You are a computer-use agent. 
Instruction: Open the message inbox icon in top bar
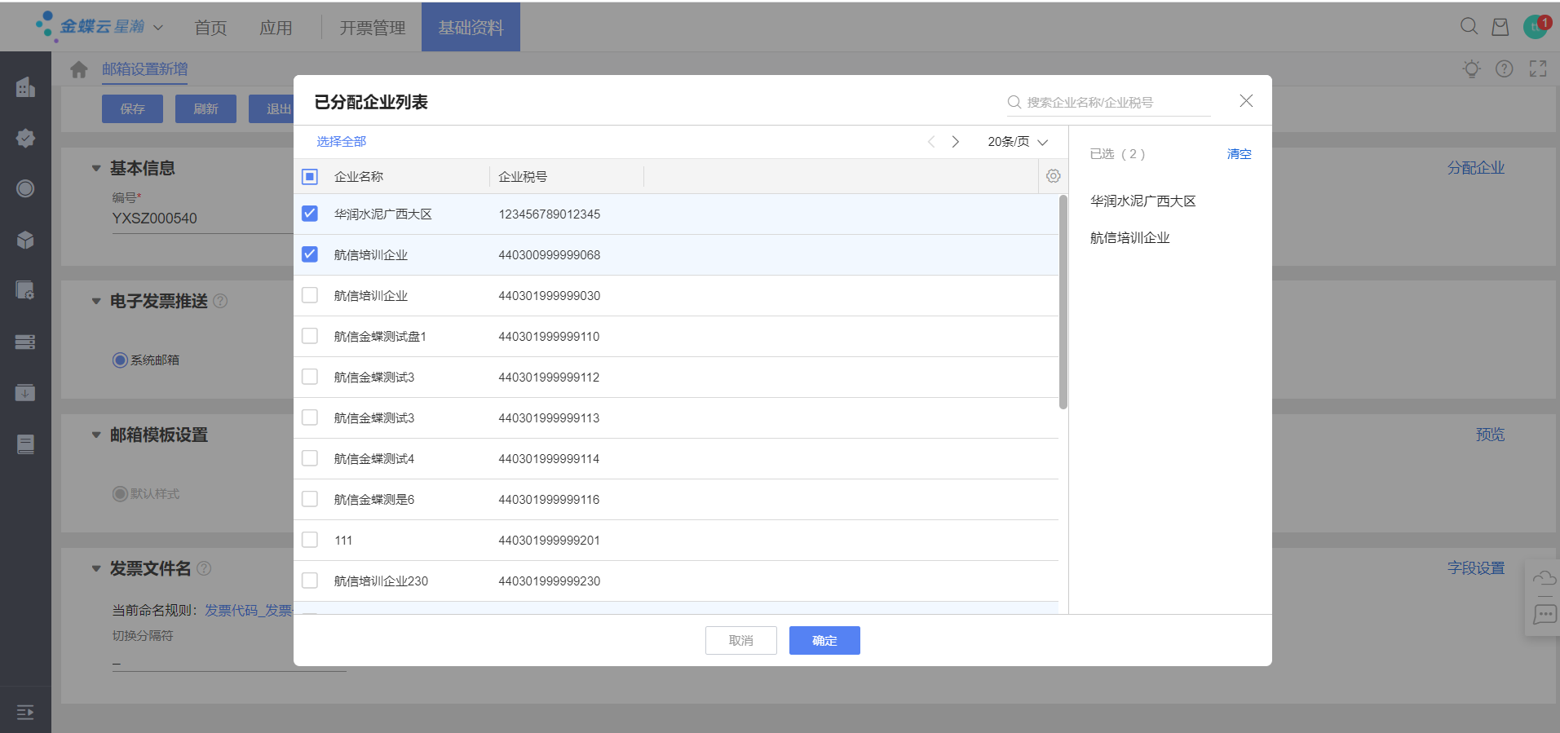point(1500,27)
